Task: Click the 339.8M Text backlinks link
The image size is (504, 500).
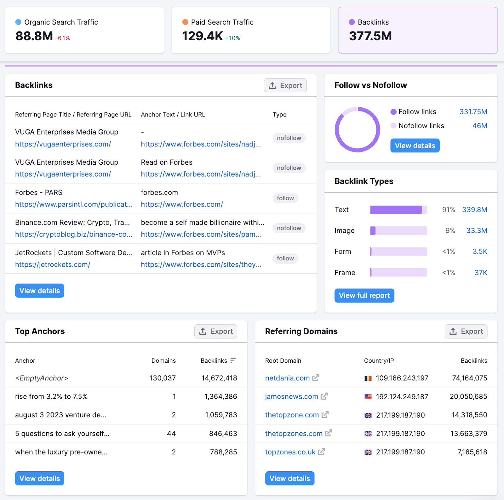Action: 474,209
